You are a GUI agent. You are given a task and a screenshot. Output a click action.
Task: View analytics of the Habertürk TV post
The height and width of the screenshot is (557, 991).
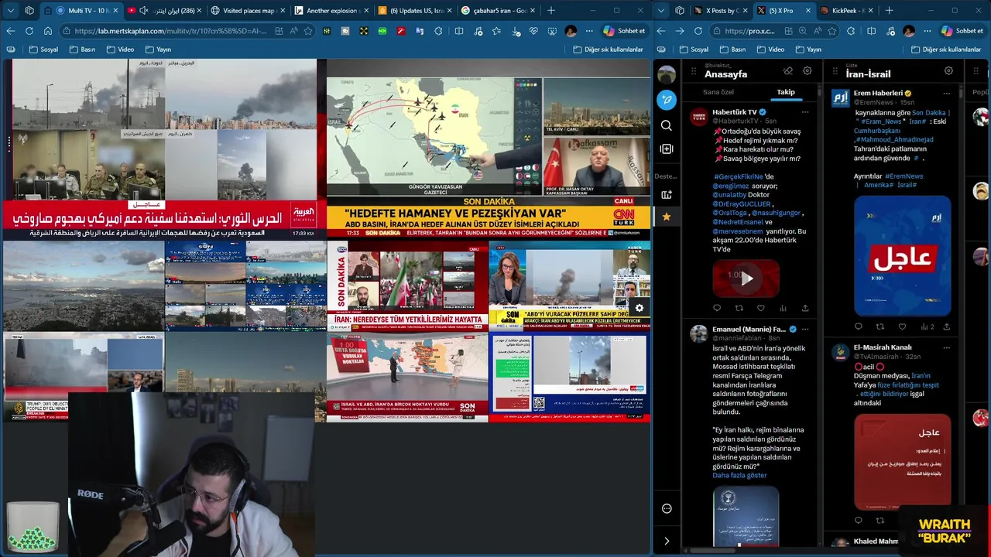point(783,308)
